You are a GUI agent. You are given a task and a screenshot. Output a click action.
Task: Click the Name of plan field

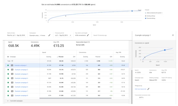click(16, 35)
